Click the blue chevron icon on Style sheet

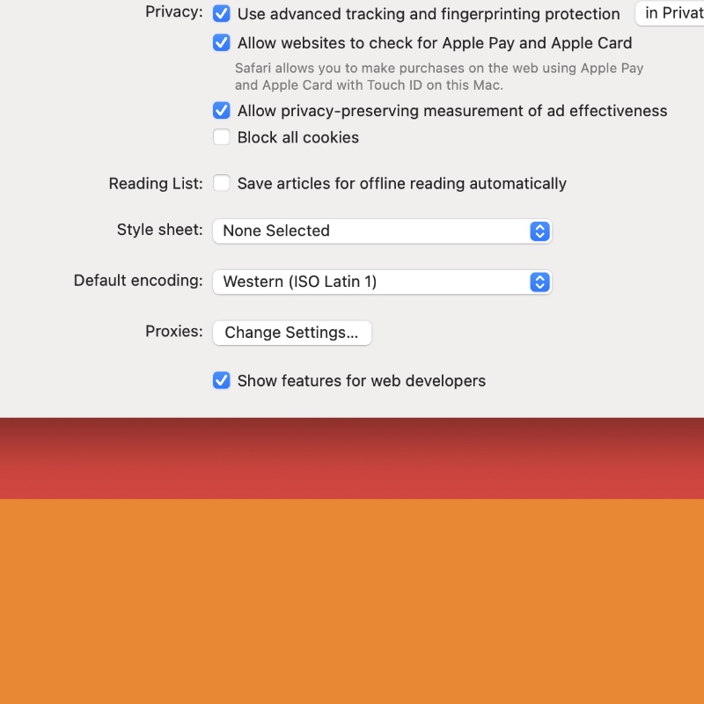tap(539, 231)
